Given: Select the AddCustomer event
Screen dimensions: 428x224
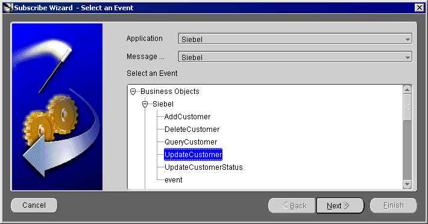Looking at the screenshot, I should [x=187, y=117].
